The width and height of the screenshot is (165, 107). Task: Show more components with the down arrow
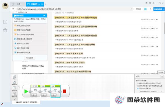(14, 99)
